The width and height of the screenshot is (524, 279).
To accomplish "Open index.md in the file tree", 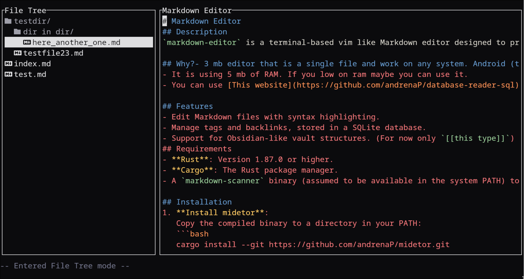I will pyautogui.click(x=32, y=64).
